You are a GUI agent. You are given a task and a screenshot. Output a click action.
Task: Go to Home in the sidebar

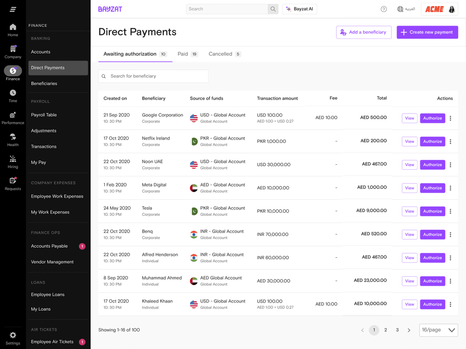pyautogui.click(x=13, y=30)
